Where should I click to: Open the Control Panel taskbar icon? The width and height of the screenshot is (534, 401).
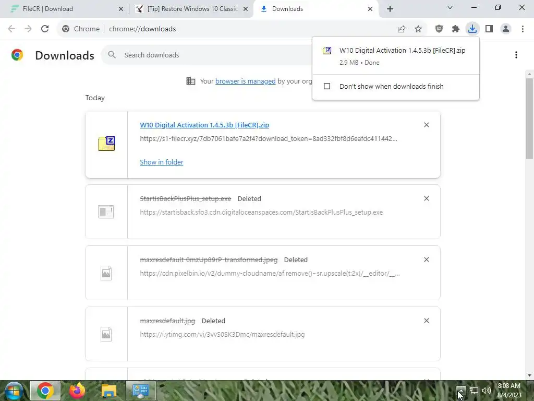(141, 391)
